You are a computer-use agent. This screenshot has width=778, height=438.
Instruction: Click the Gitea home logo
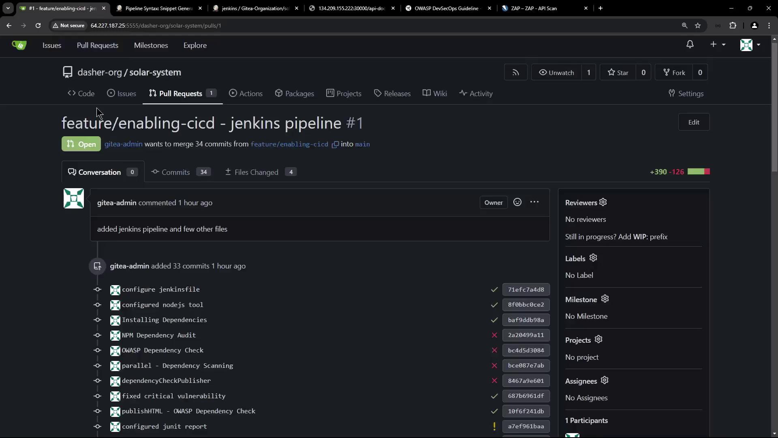tap(19, 45)
